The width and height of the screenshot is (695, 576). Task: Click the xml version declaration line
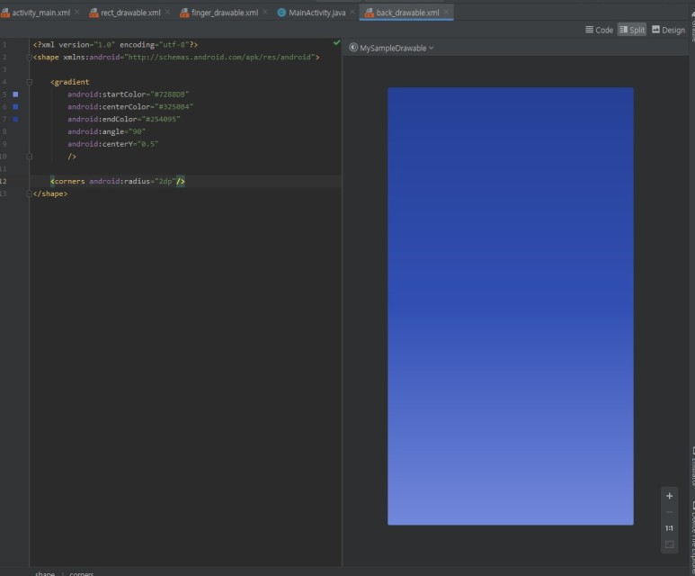coord(115,45)
